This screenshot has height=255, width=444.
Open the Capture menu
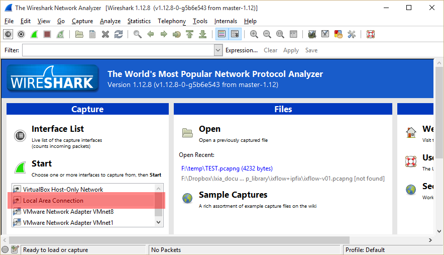(x=82, y=21)
